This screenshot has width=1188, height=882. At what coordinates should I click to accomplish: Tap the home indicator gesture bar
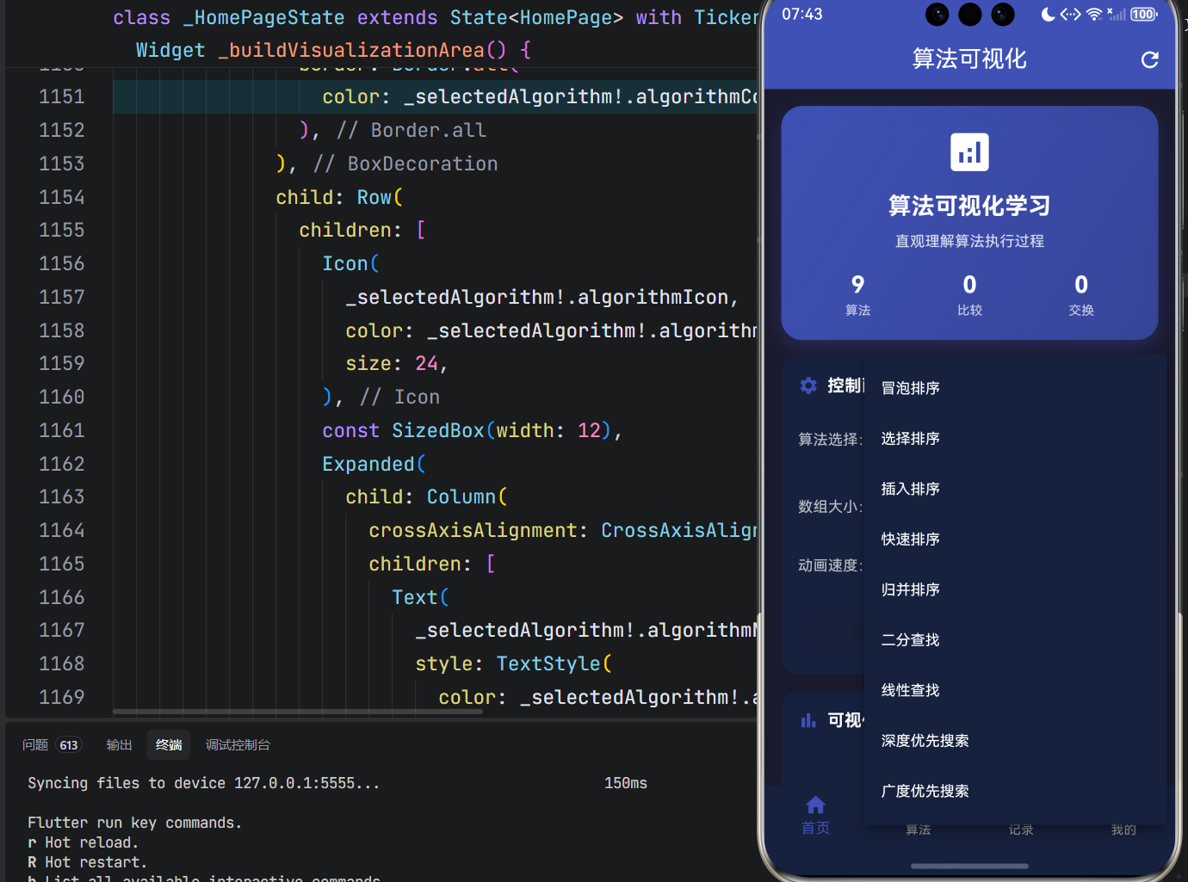pos(969,866)
